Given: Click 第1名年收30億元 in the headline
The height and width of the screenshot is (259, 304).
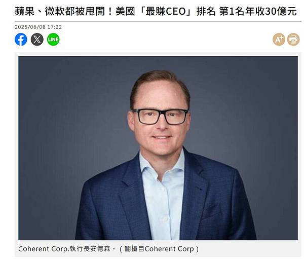Looking at the screenshot, I should [x=258, y=11].
